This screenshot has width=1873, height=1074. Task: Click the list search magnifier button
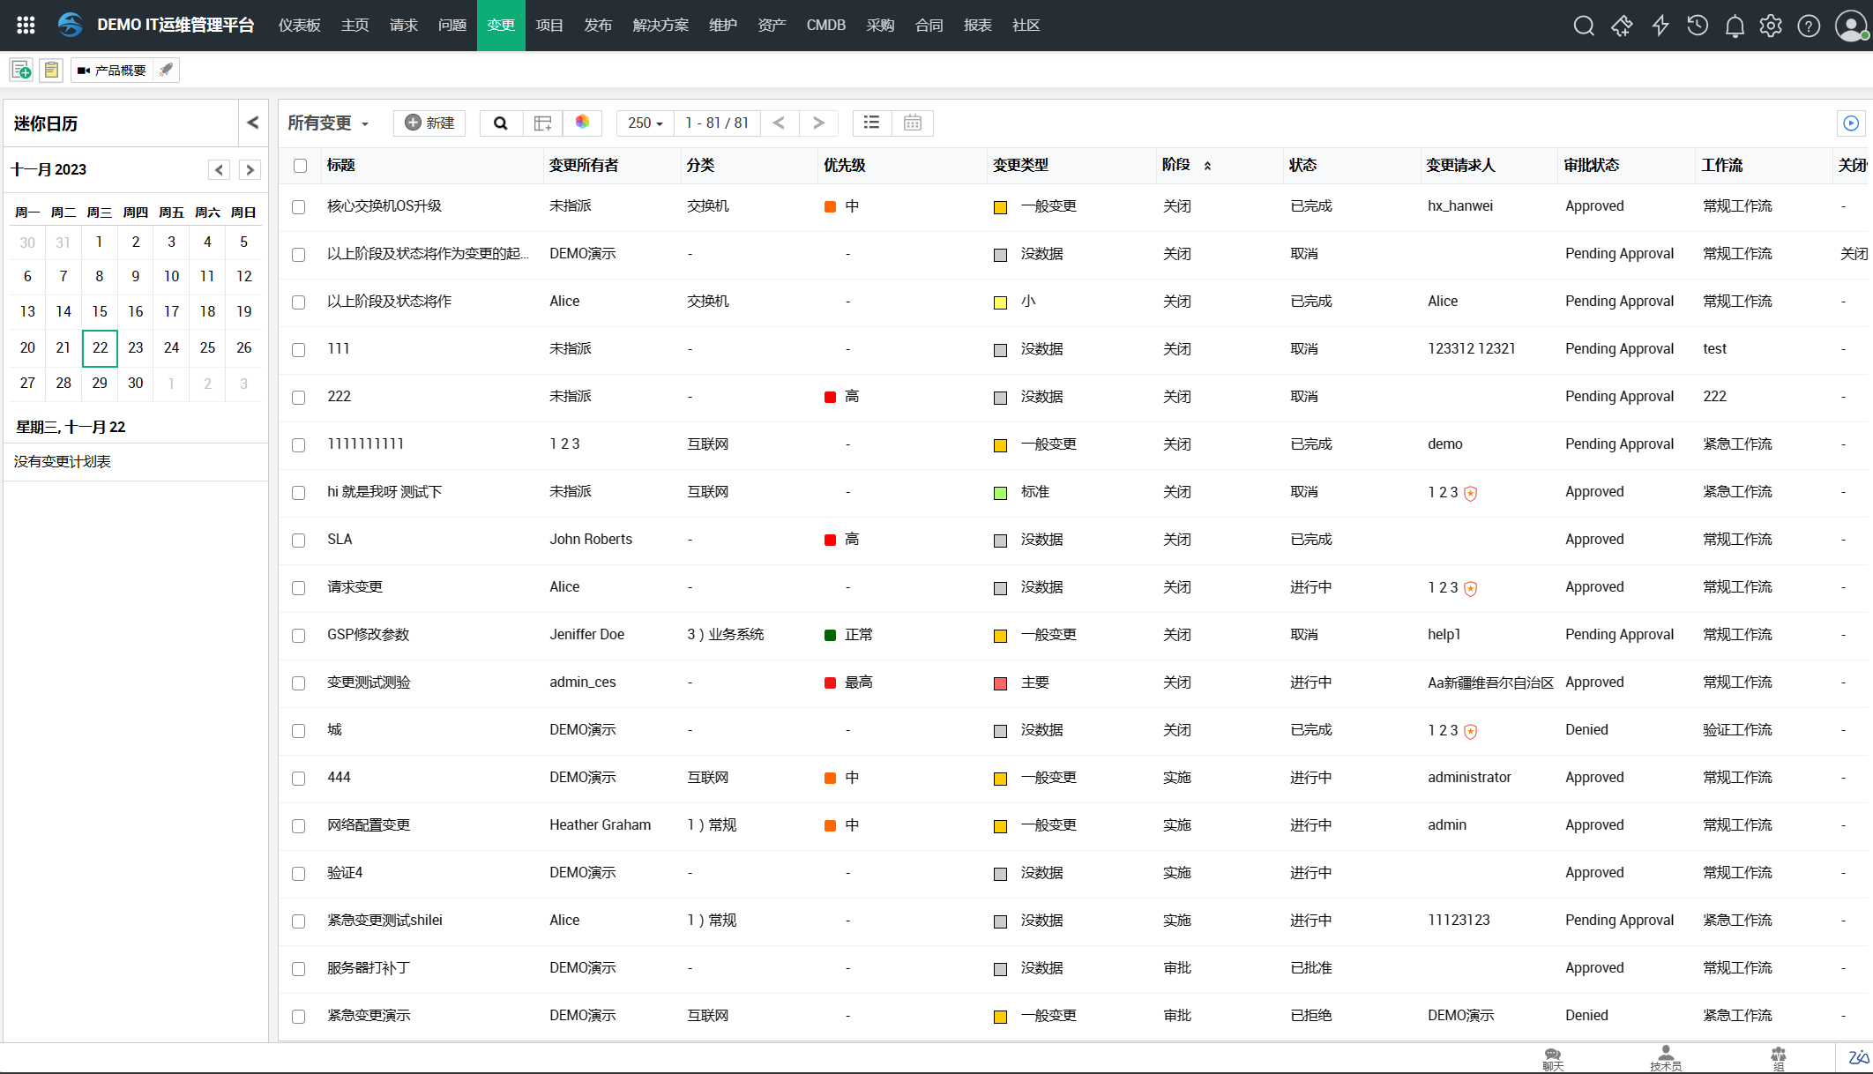(x=501, y=123)
